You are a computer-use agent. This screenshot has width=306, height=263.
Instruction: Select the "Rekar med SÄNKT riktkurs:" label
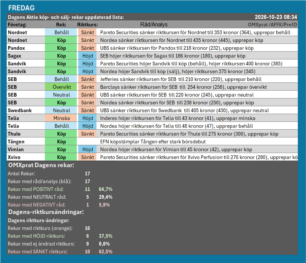pos(38,252)
